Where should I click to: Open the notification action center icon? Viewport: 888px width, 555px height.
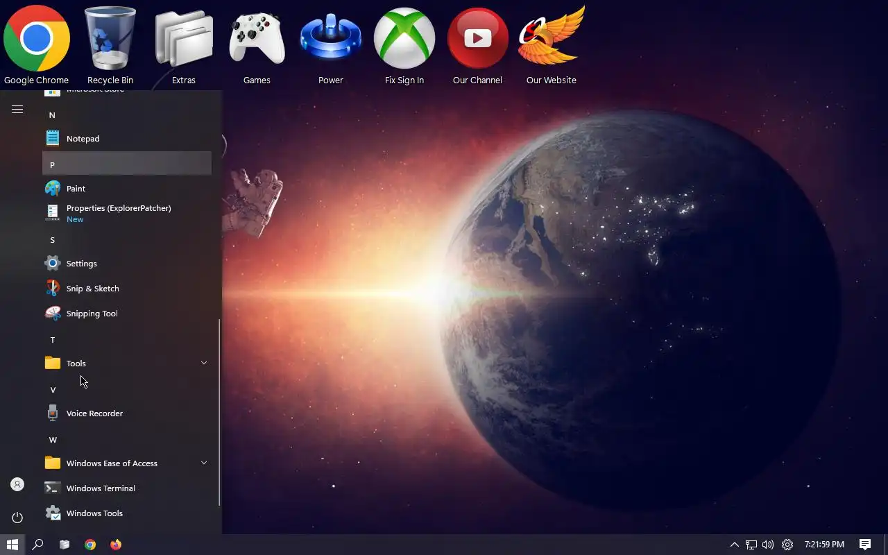[x=865, y=545]
